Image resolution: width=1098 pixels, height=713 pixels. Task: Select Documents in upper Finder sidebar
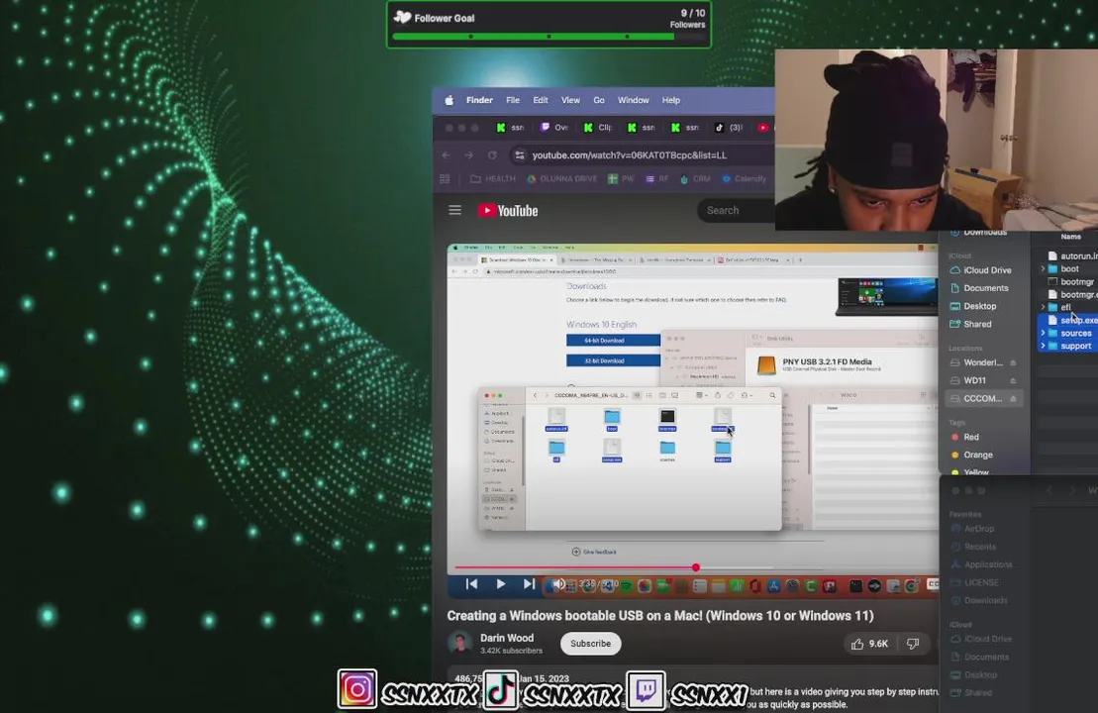click(x=980, y=288)
